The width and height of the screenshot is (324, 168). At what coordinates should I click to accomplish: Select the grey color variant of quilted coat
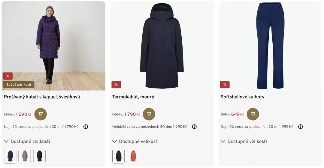pyautogui.click(x=25, y=156)
